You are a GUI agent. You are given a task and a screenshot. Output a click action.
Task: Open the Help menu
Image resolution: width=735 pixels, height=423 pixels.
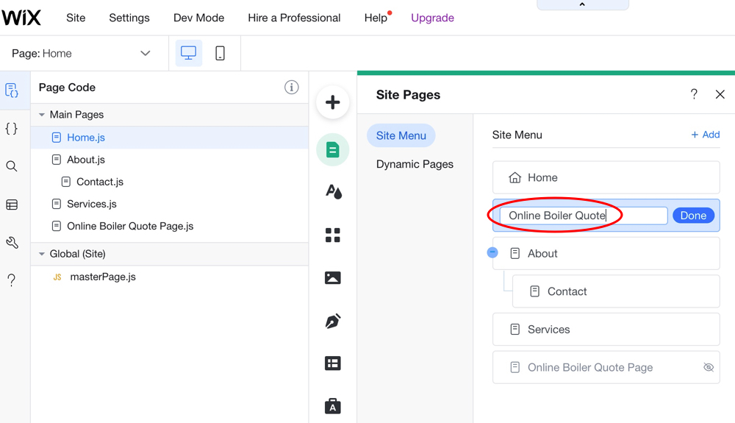click(x=376, y=18)
